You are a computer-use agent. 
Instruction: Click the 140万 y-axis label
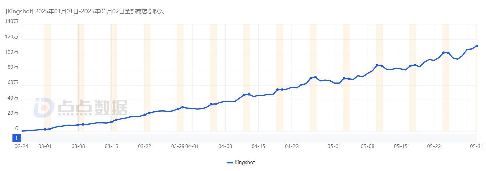point(12,21)
